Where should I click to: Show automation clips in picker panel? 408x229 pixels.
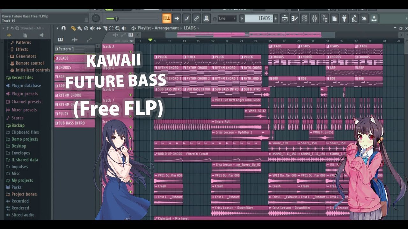tap(89, 40)
